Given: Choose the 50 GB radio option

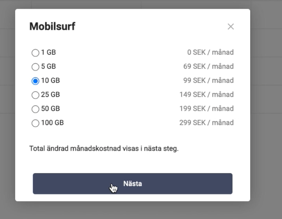Looking at the screenshot, I should coord(36,109).
